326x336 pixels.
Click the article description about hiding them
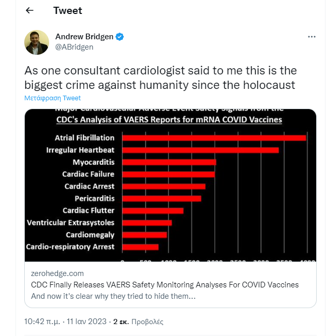click(113, 296)
